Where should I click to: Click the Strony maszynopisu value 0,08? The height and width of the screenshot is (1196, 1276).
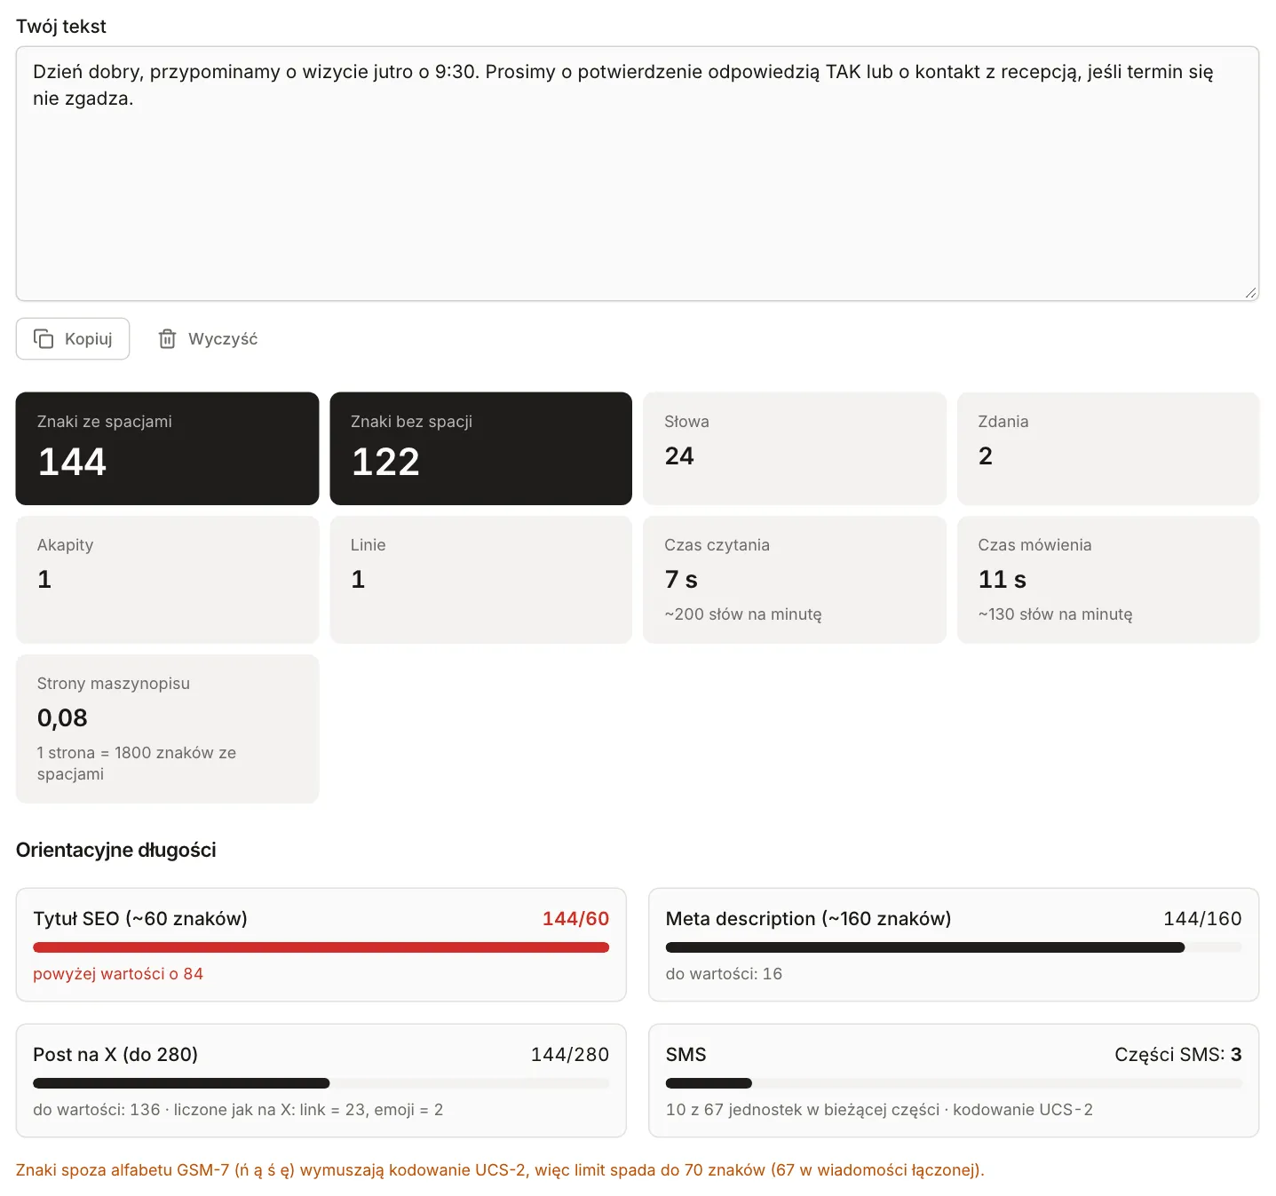tap(62, 718)
